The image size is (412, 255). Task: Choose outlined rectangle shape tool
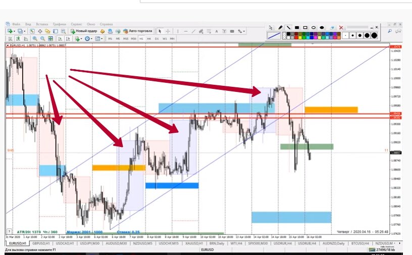click(x=305, y=27)
